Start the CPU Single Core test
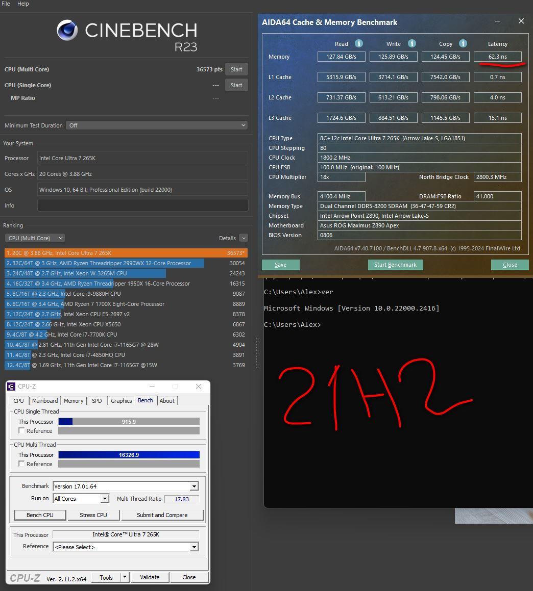Viewport: 533px width, 591px height. point(236,85)
